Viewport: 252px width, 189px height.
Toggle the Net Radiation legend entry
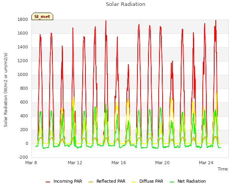[x=188, y=181]
